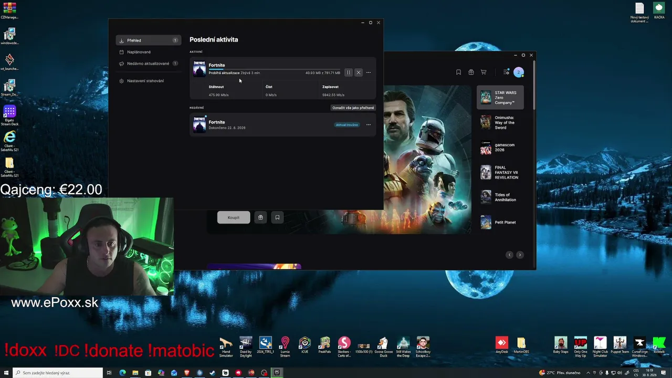Open the CurseForge desktop shortcut
The width and height of the screenshot is (672, 378).
pos(639,347)
